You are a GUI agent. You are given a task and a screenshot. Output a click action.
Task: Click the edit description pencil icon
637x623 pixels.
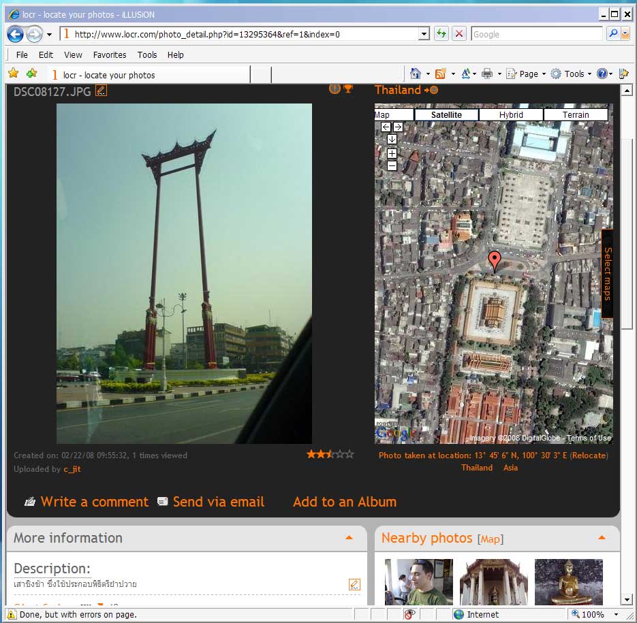[x=354, y=584]
